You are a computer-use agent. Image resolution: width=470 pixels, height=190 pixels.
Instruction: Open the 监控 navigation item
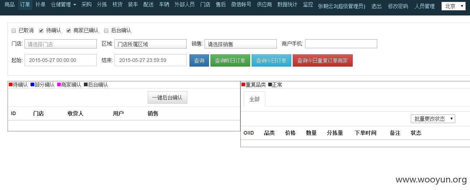pyautogui.click(x=308, y=5)
